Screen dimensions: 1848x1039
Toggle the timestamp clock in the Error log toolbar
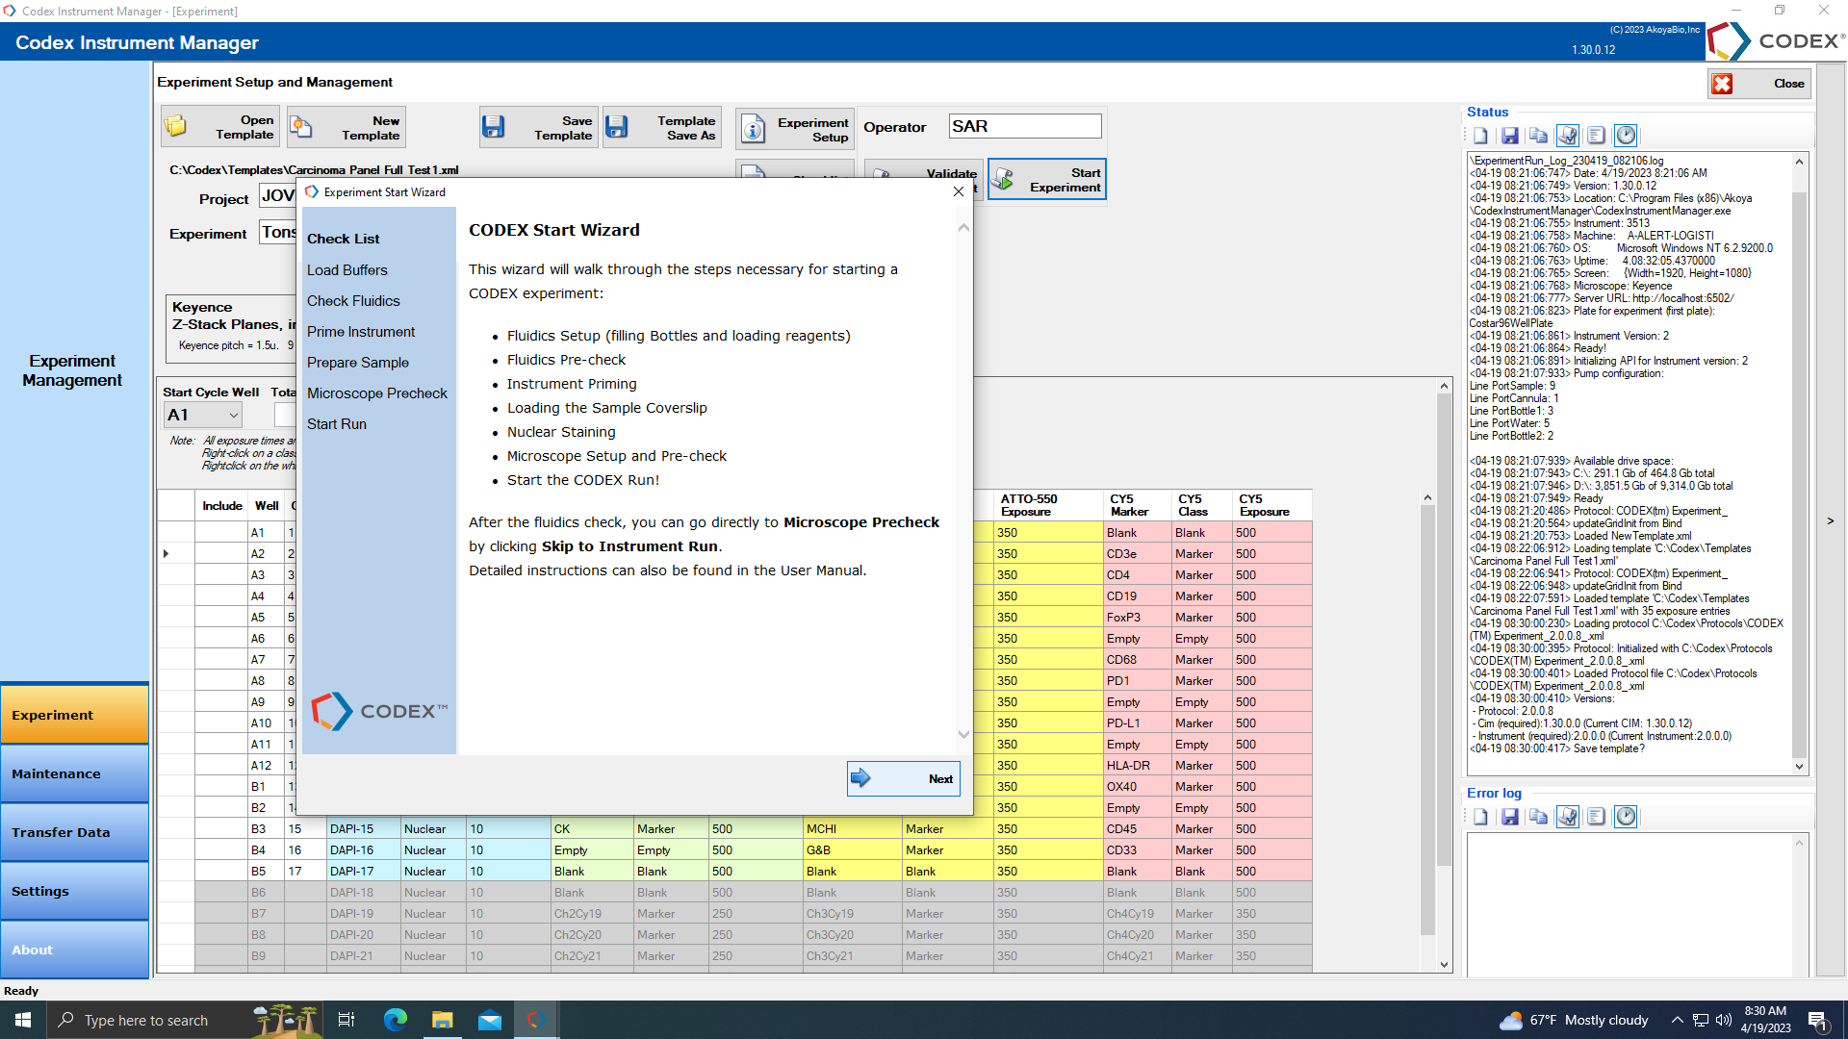click(1626, 817)
